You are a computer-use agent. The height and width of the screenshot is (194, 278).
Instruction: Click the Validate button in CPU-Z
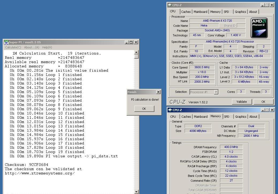(x=242, y=102)
